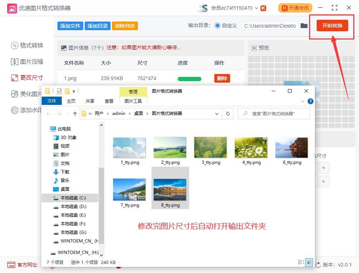Viewport: 359px width, 273px height.
Task: Click Explorer forward navigation arrow
Action: (x=59, y=114)
